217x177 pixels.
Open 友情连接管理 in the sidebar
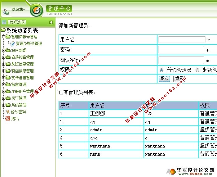click(22, 78)
